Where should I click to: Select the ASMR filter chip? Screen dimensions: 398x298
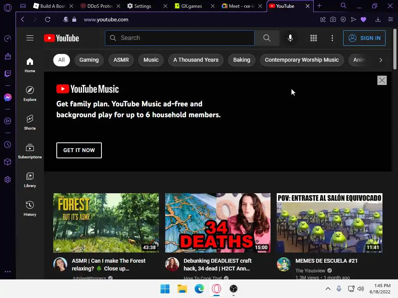coord(121,60)
